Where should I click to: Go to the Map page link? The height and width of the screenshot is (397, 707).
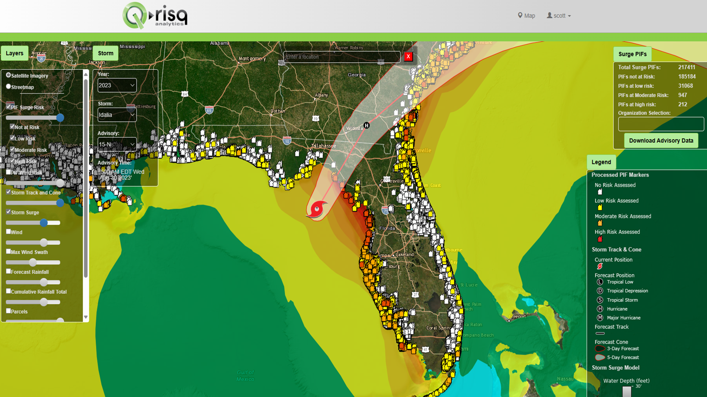(526, 16)
